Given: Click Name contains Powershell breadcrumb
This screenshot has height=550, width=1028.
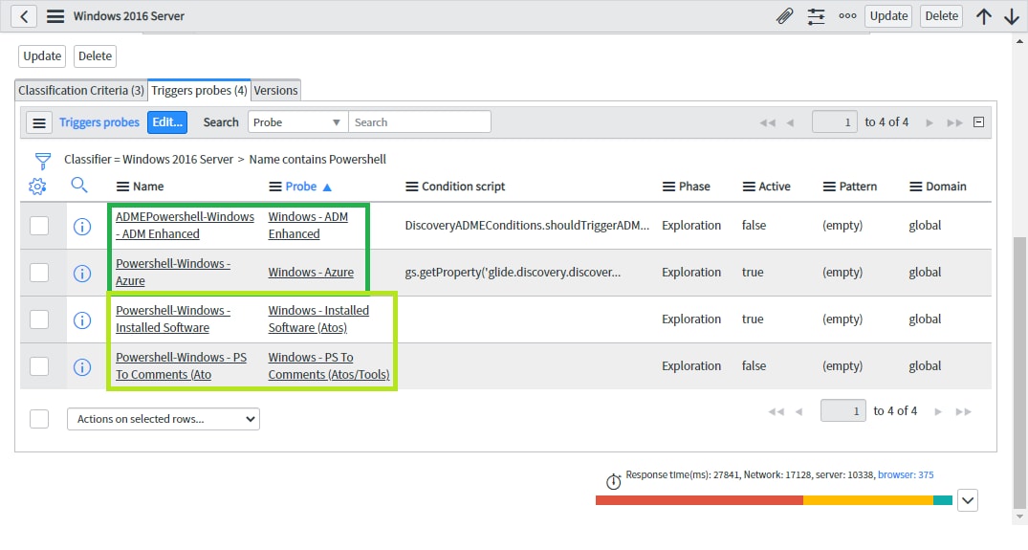Looking at the screenshot, I should 317,160.
